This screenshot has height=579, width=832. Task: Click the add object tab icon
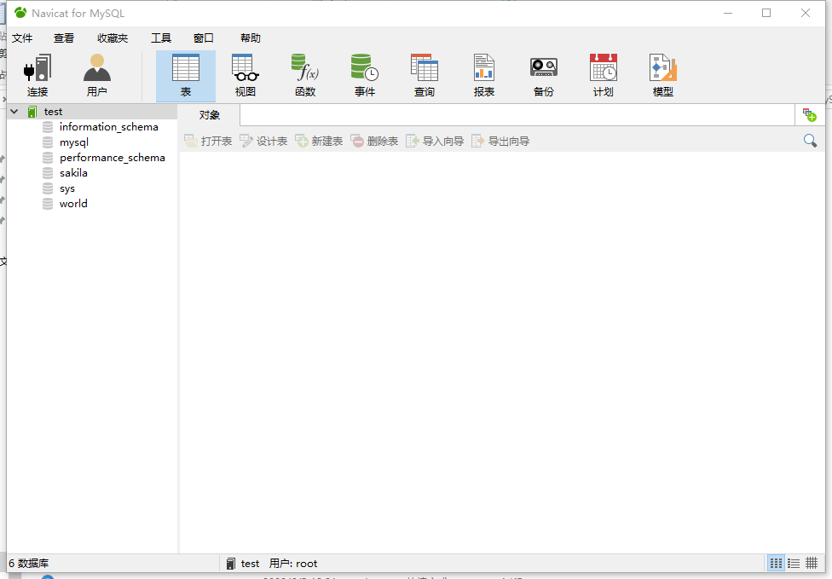(809, 114)
